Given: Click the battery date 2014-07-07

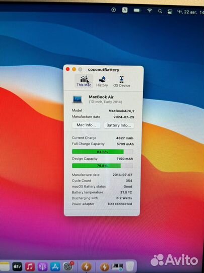Looking at the screenshot, I should (122, 175).
